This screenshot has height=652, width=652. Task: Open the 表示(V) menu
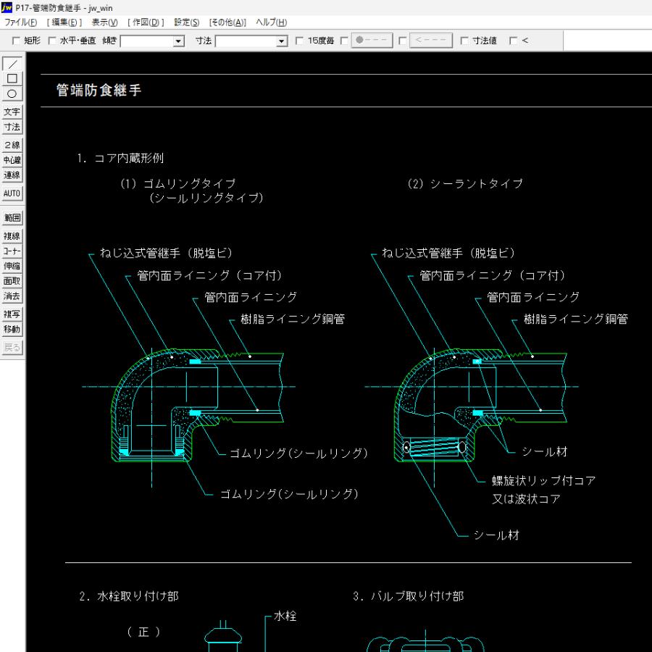tap(104, 22)
